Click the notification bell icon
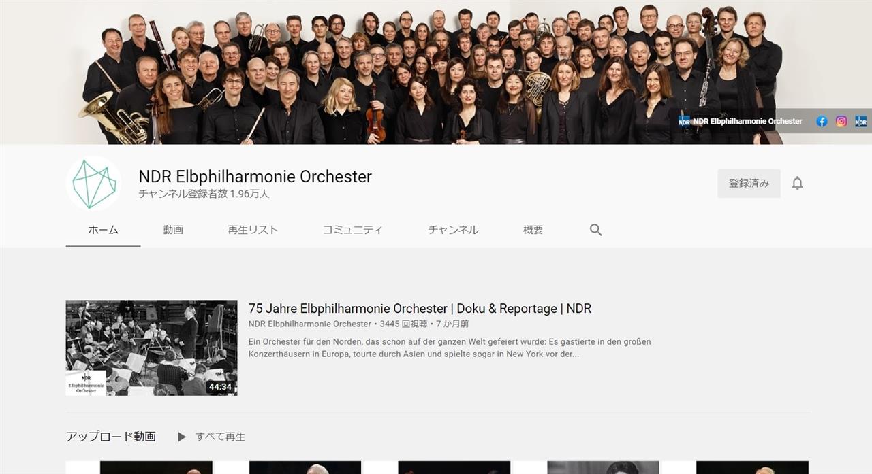 (797, 183)
